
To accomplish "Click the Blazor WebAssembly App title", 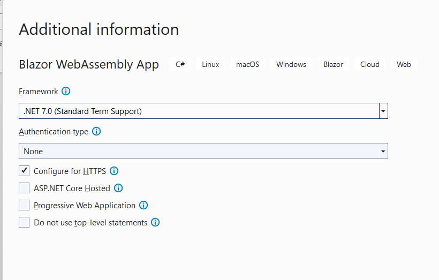I will (89, 65).
